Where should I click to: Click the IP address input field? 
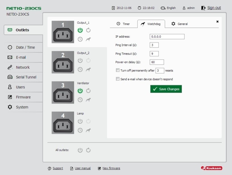coord(167,37)
